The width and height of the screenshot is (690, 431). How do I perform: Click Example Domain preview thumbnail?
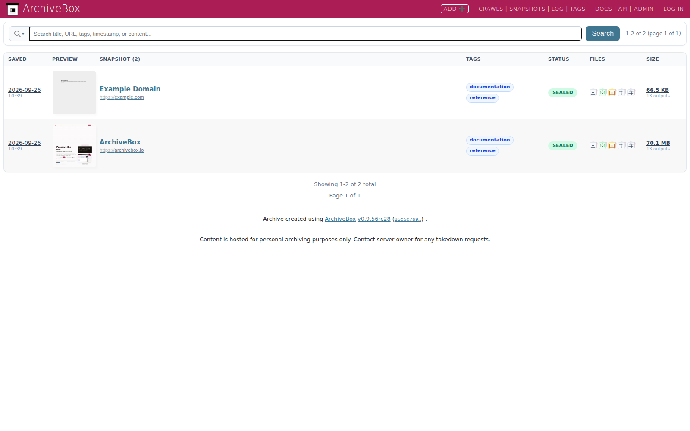[x=74, y=93]
